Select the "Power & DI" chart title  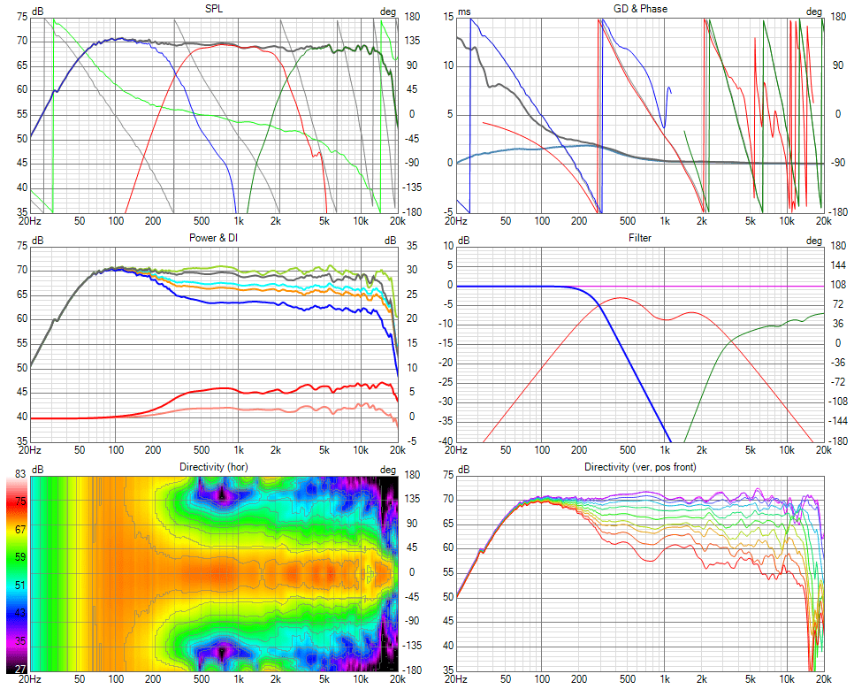click(x=214, y=238)
